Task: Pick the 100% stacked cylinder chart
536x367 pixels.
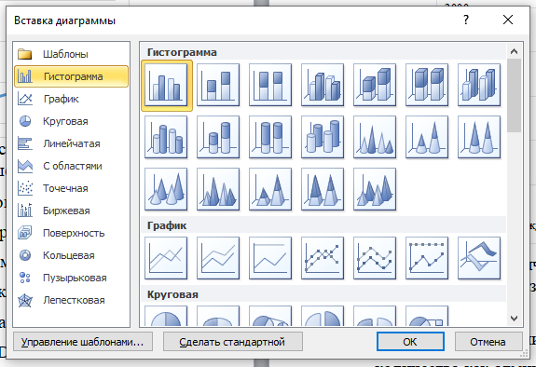Action: pyautogui.click(x=270, y=137)
